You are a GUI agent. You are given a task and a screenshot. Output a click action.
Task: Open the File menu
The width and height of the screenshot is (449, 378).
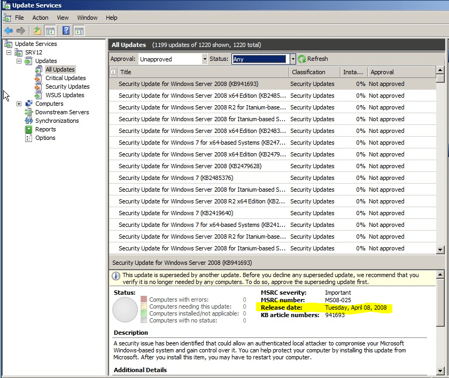tap(19, 18)
